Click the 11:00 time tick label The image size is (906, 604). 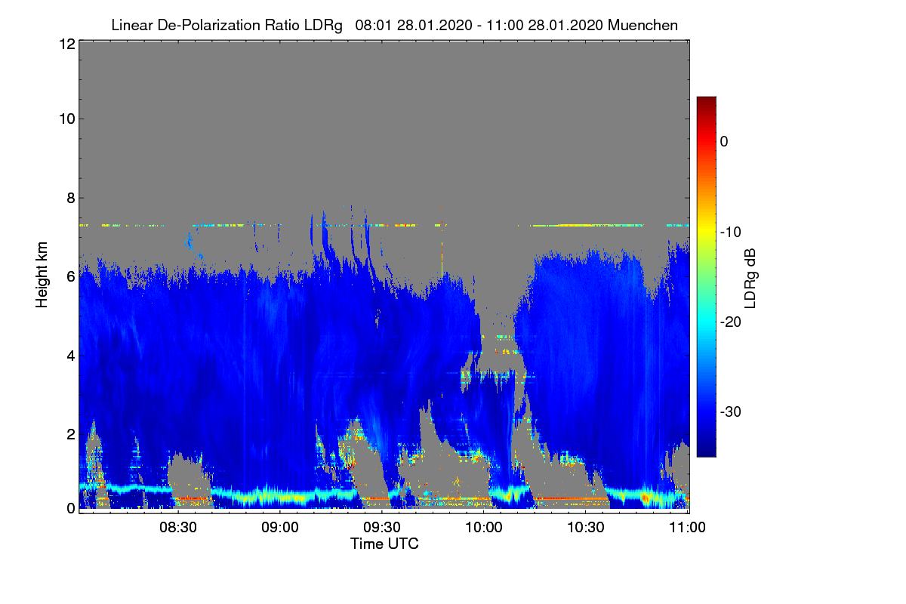pos(686,527)
